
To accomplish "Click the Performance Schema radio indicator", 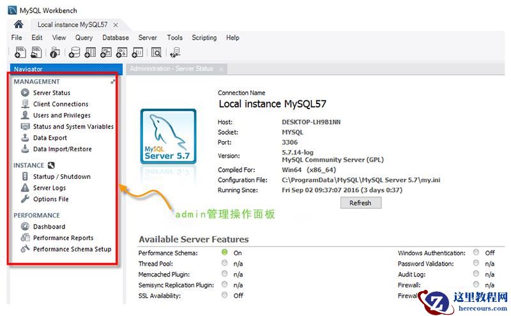I will pyautogui.click(x=225, y=253).
